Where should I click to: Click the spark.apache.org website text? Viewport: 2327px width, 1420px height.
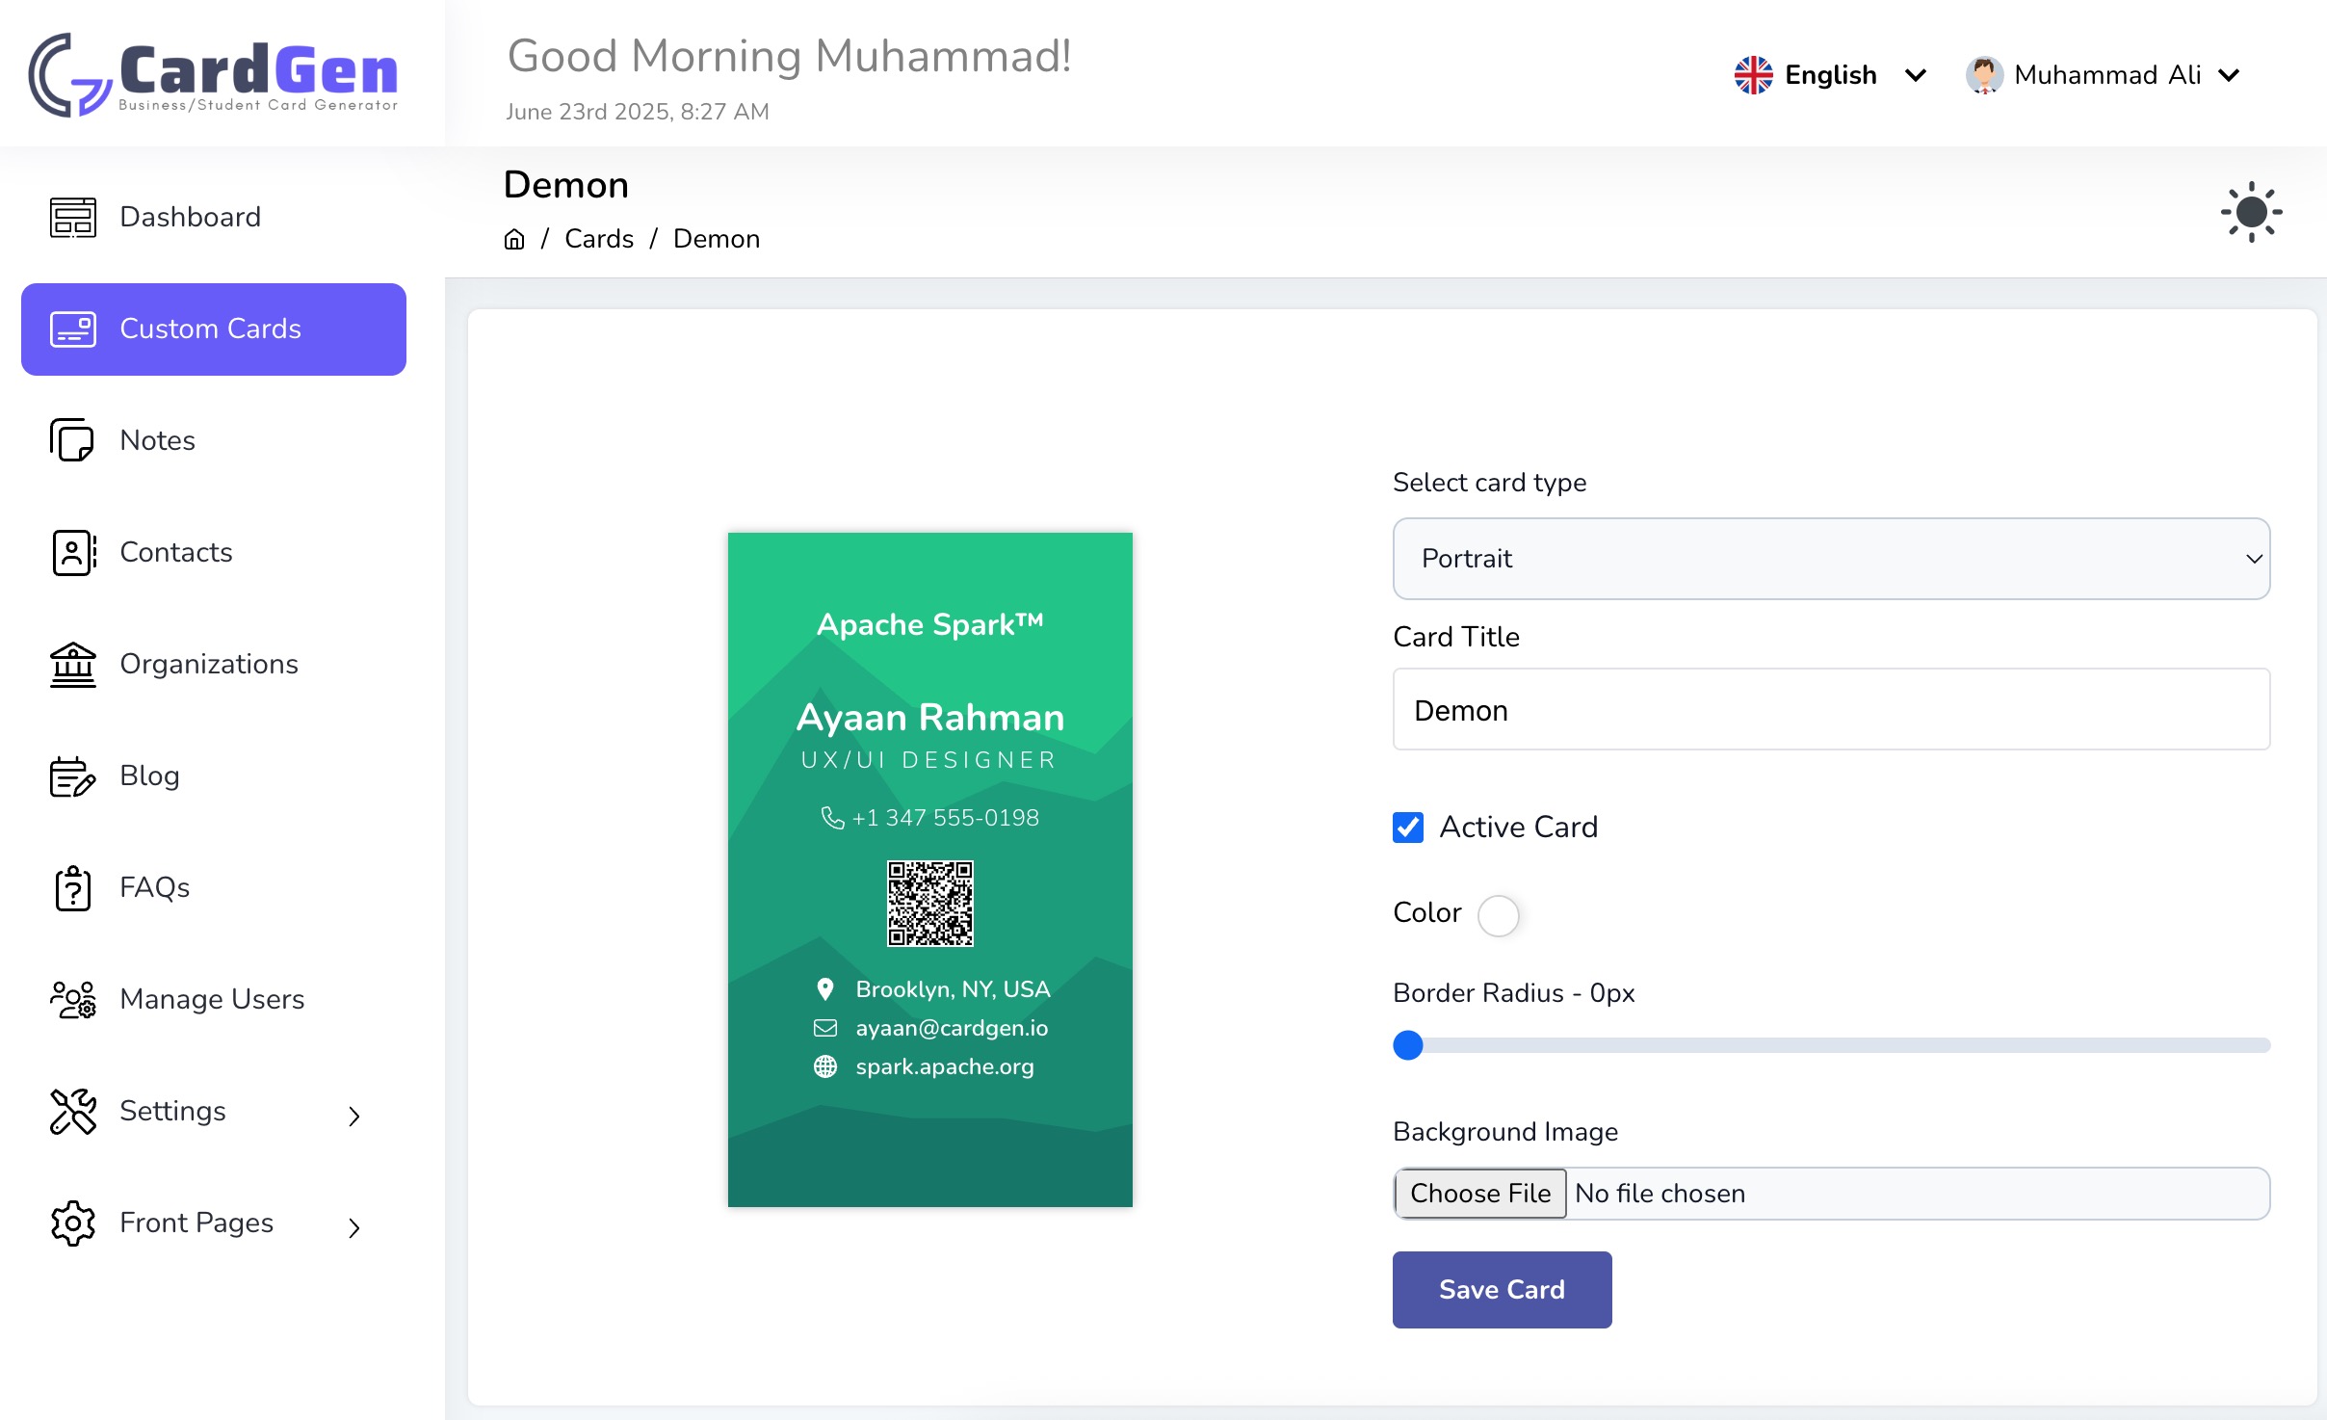(945, 1066)
